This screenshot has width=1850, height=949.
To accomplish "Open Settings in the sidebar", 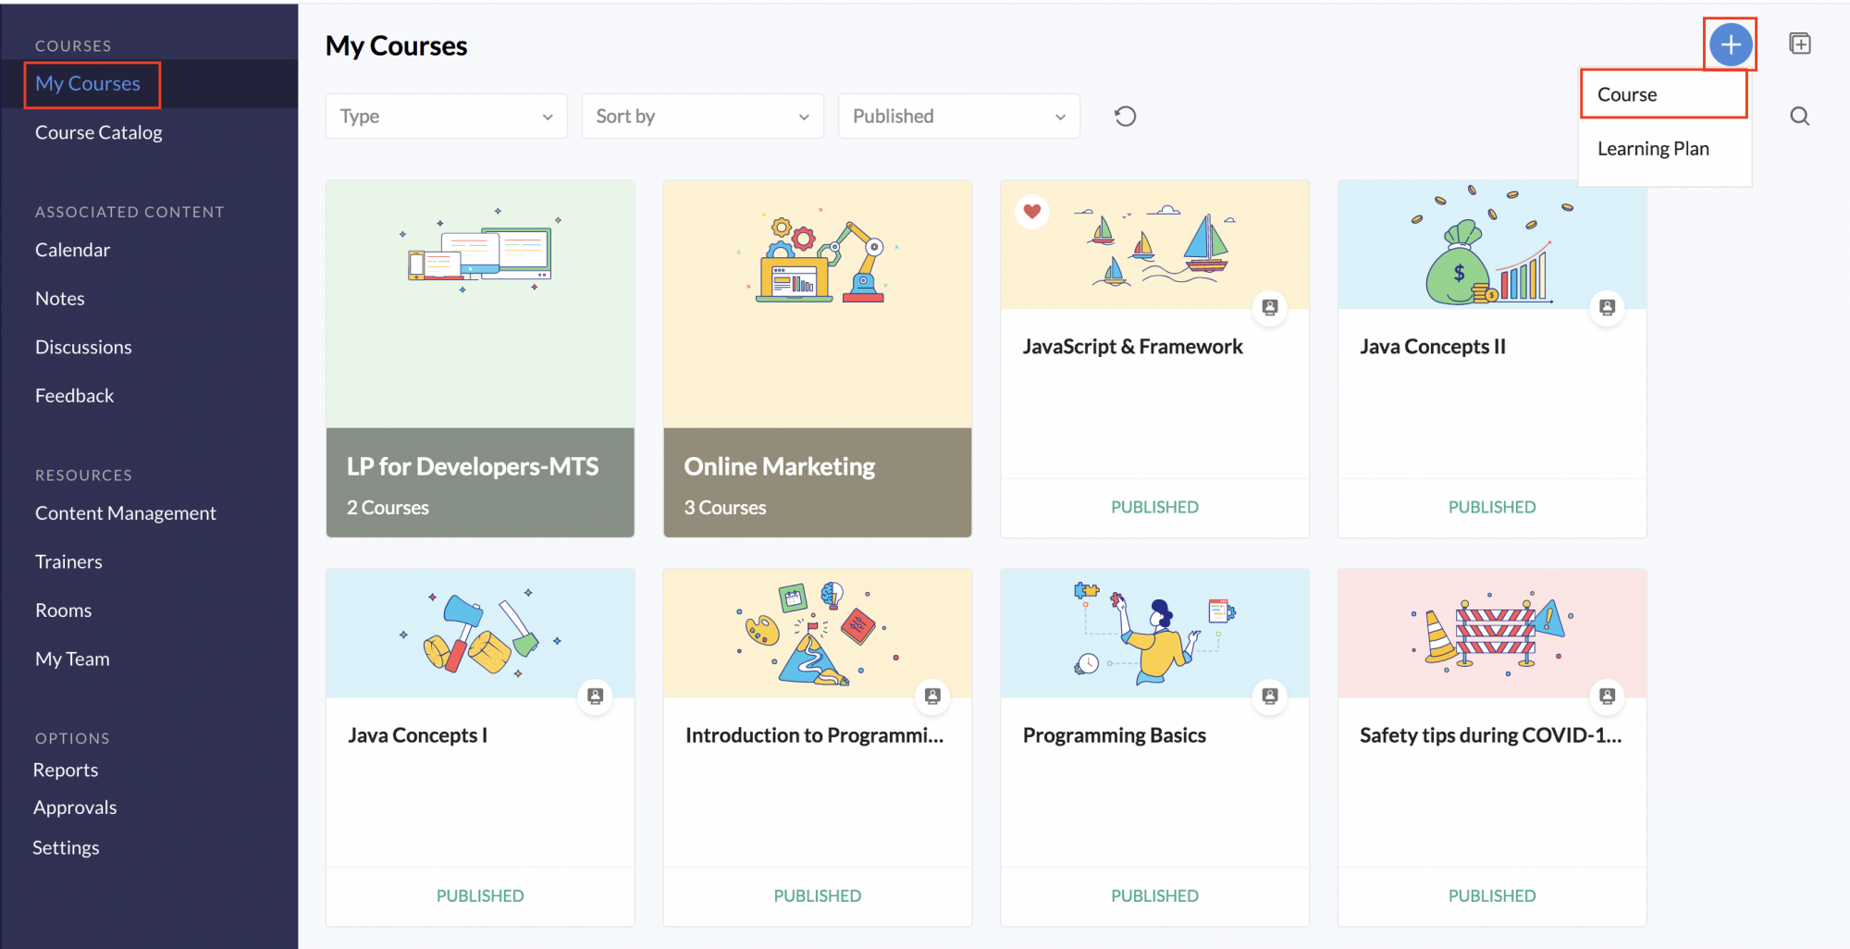I will (66, 847).
